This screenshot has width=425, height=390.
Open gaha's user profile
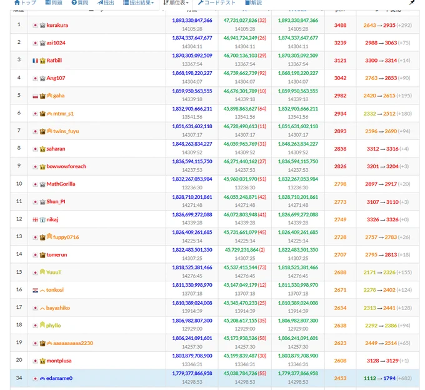[x=59, y=96]
